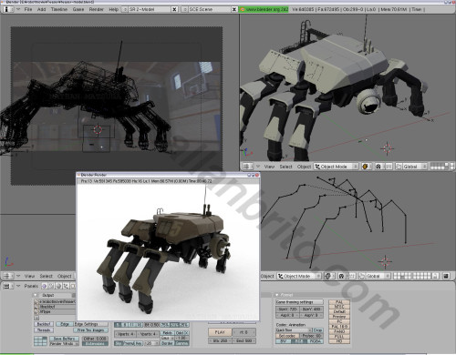Adjust the Xparts value field
The height and width of the screenshot is (355, 456).
pyautogui.click(x=125, y=334)
